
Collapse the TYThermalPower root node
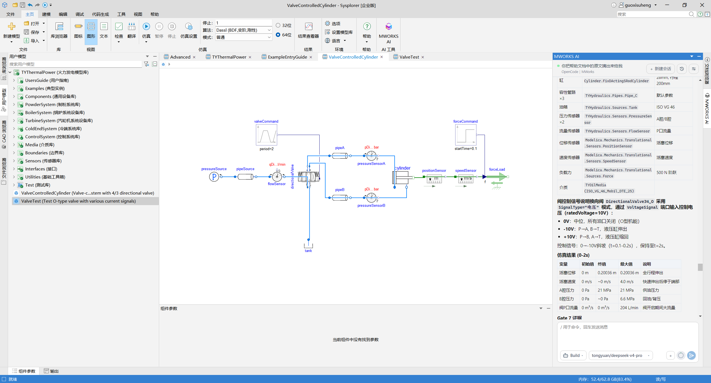[x=10, y=72]
